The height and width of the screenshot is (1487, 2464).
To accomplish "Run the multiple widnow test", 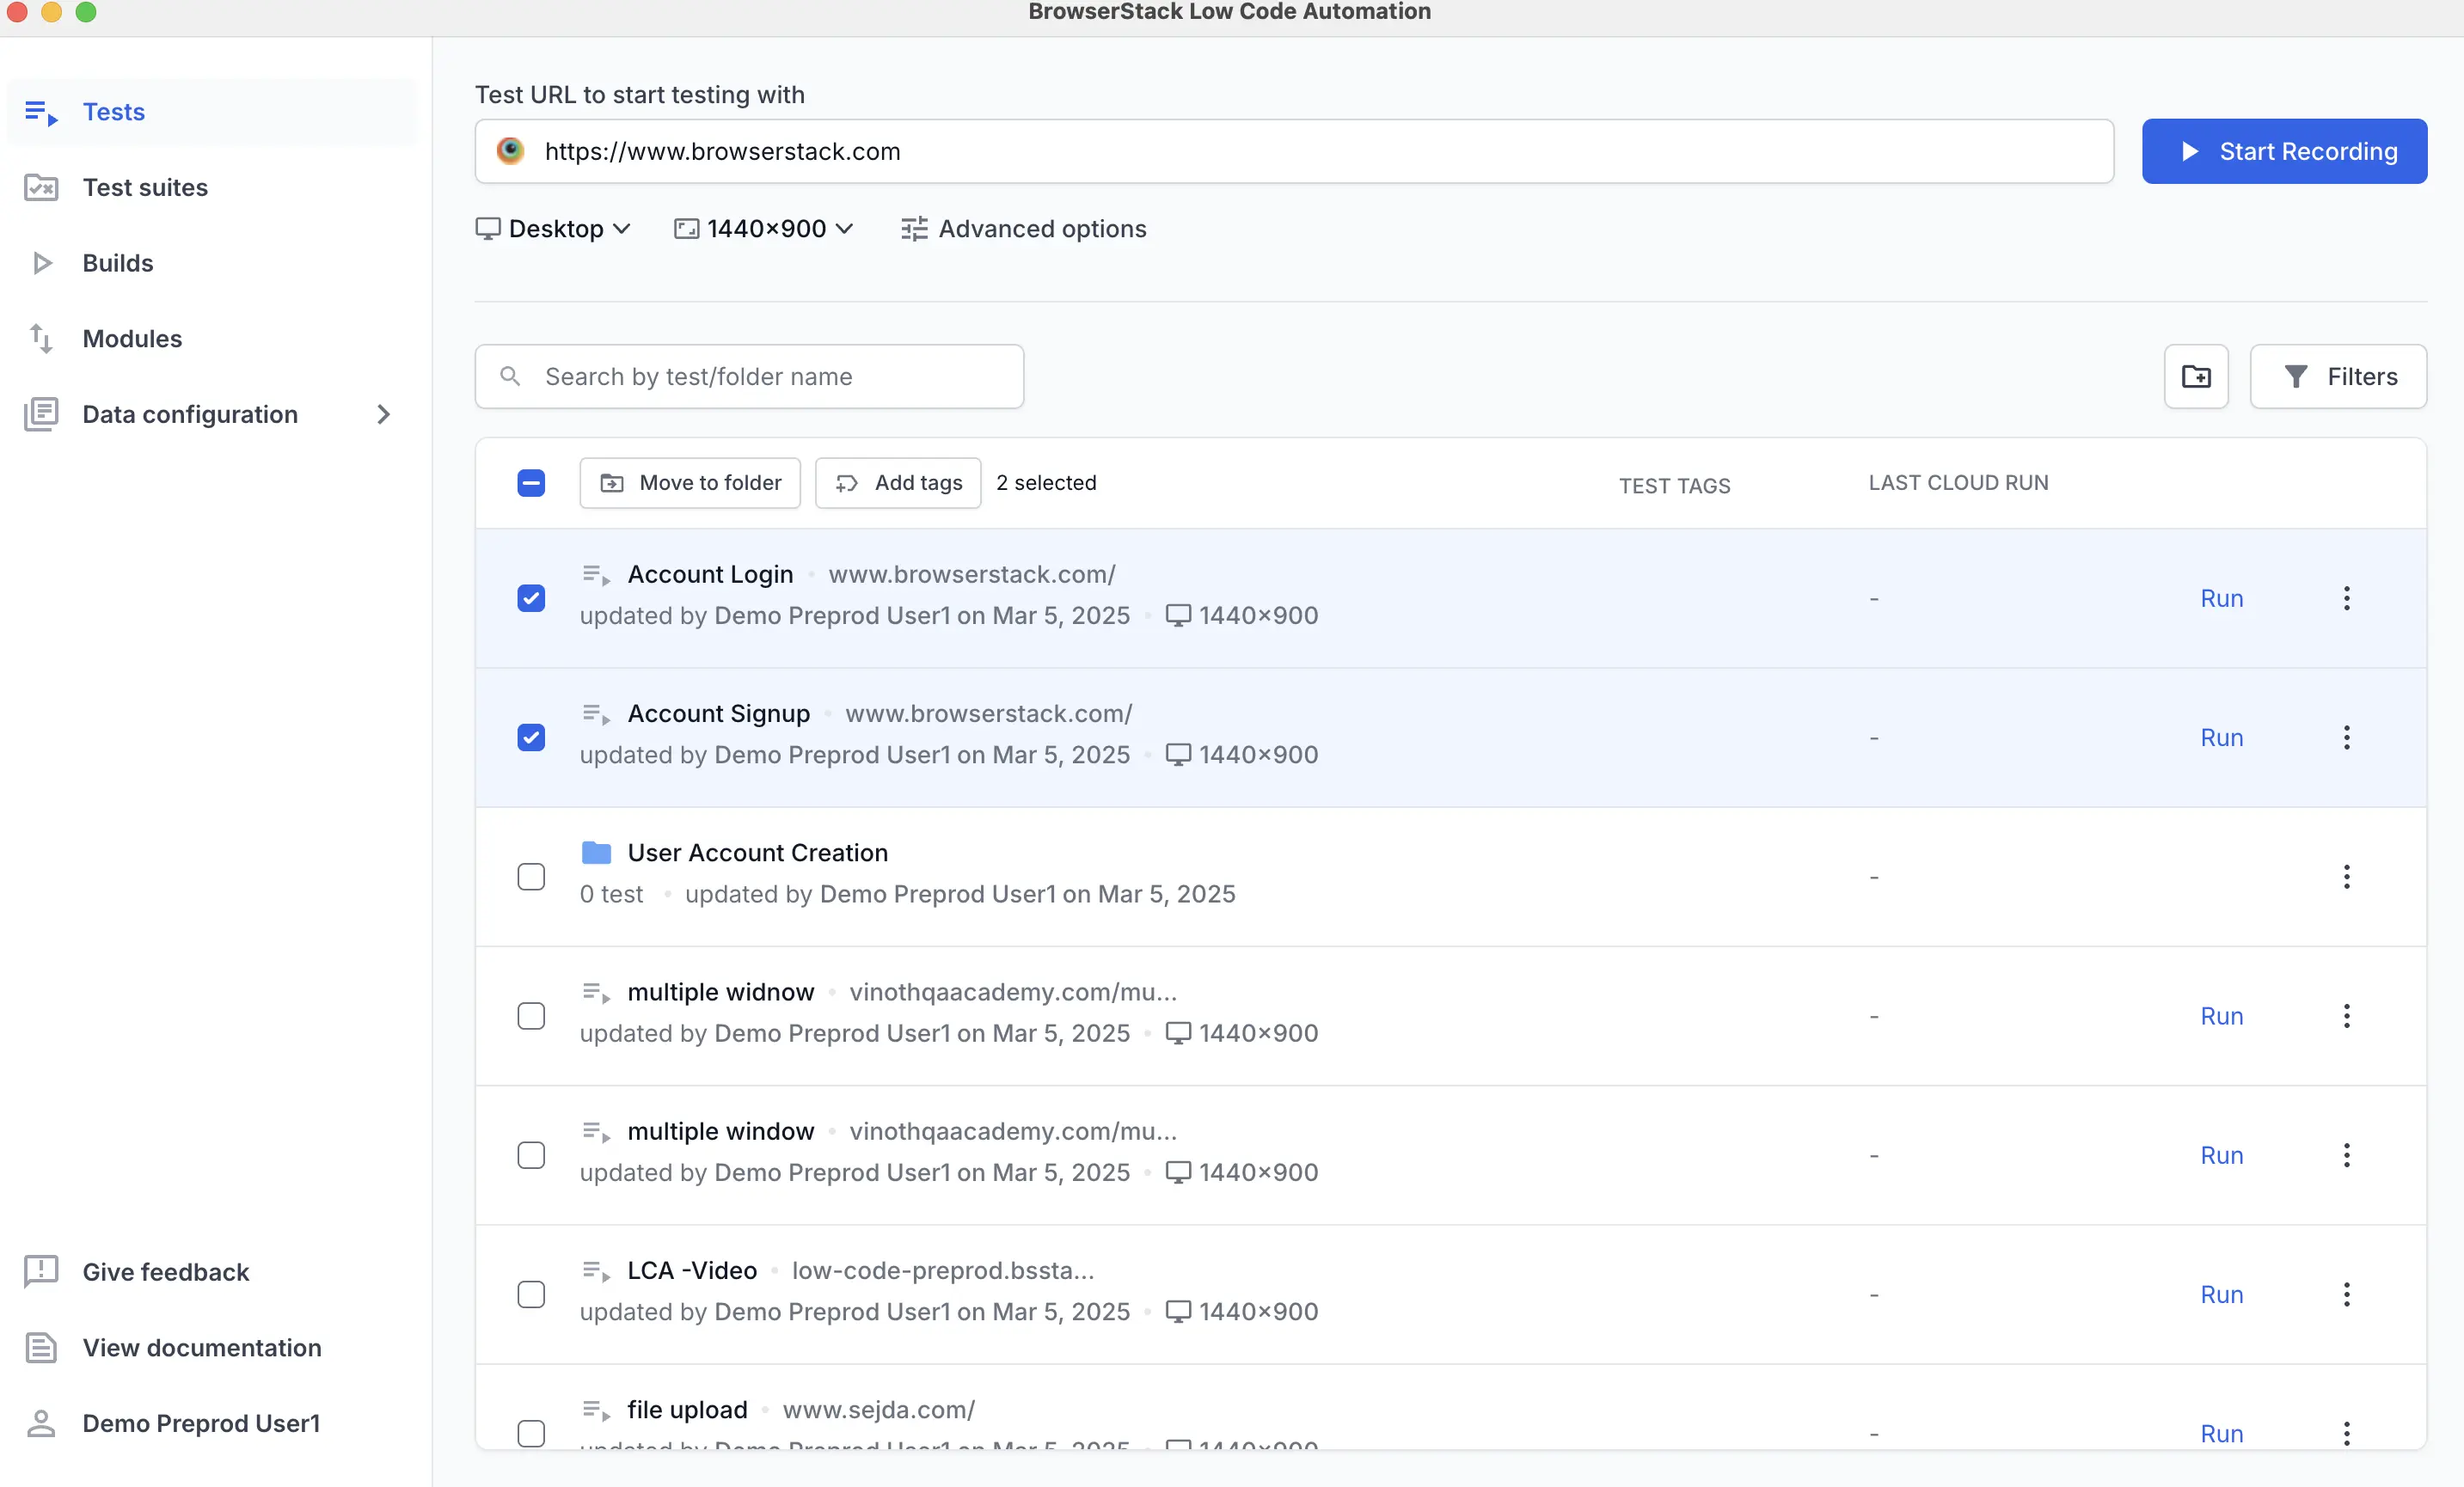I will tap(2221, 1016).
